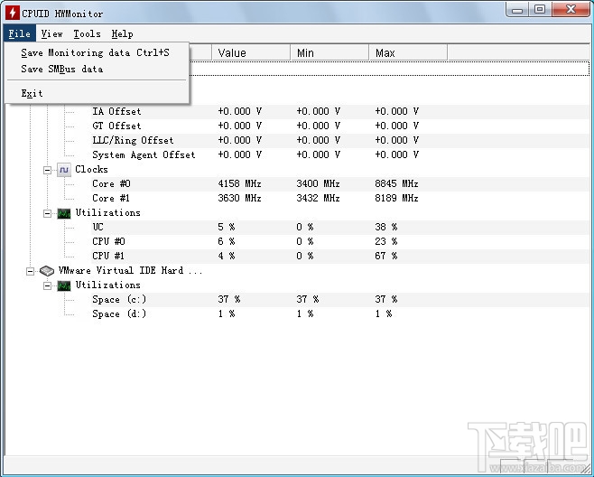The image size is (594, 477).
Task: Collapse the CPU Utilizations node above UC
Action: (47, 213)
